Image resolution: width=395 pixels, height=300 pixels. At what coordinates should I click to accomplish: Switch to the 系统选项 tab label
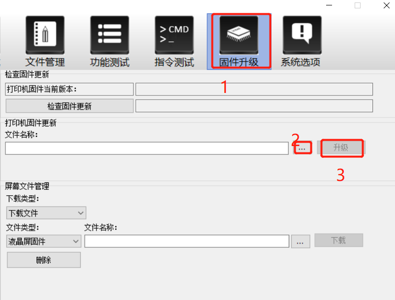[x=301, y=62]
